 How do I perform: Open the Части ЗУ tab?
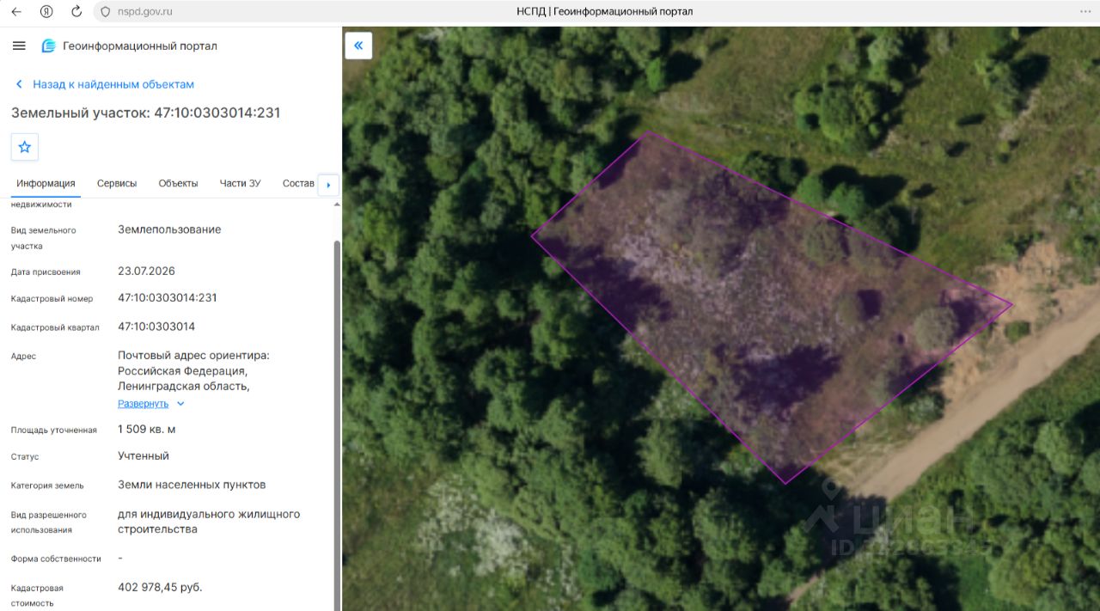[x=240, y=183]
